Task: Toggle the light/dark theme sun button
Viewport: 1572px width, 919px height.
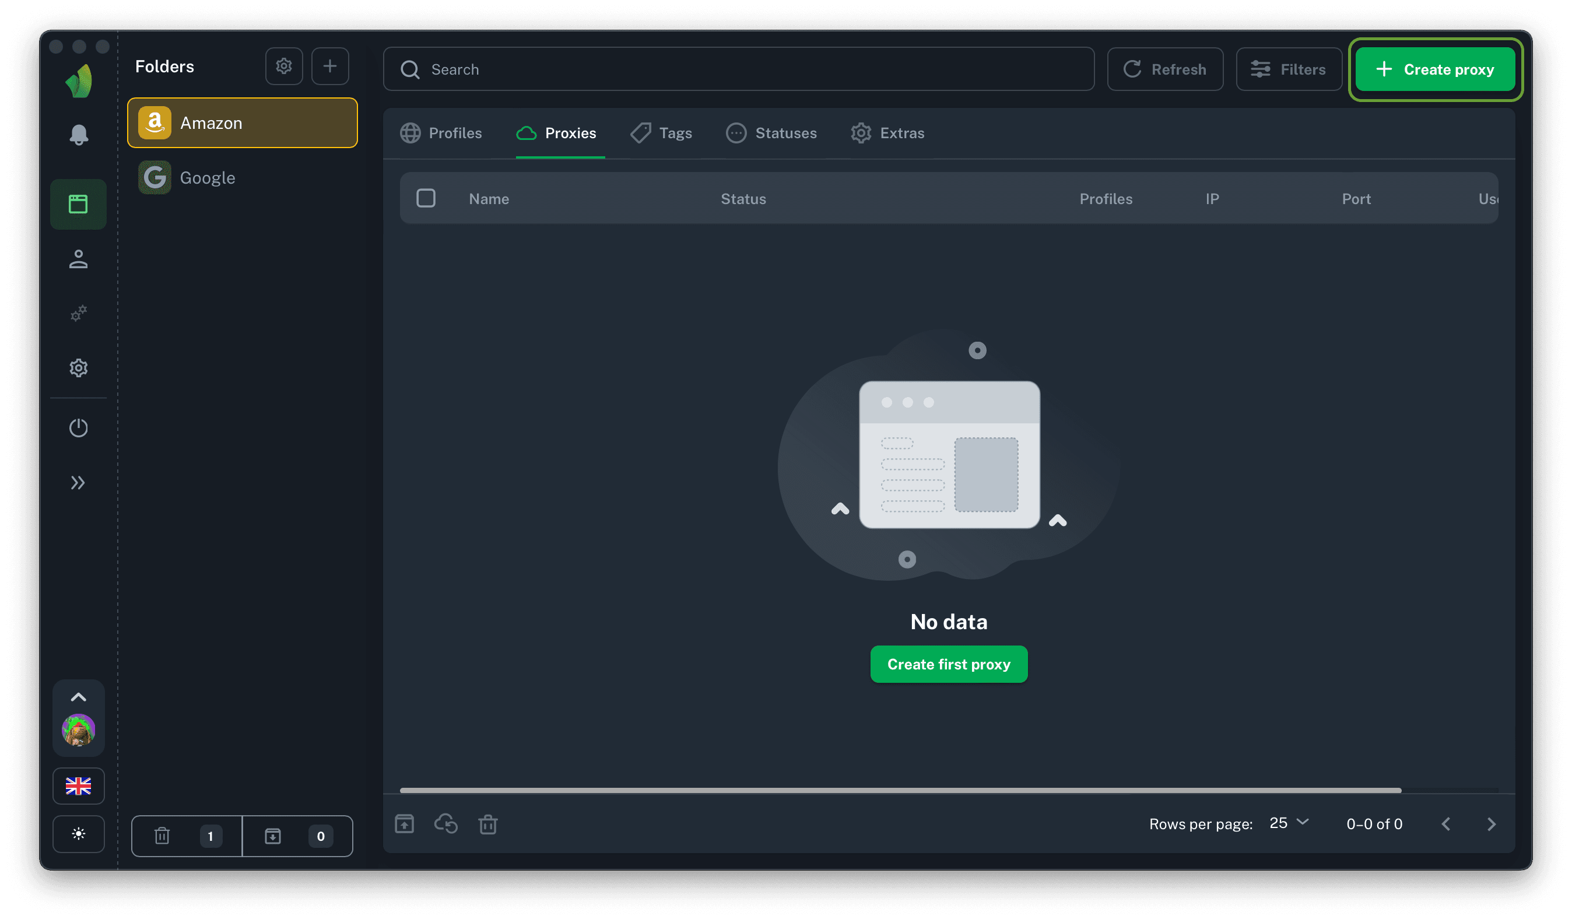Action: 79,834
